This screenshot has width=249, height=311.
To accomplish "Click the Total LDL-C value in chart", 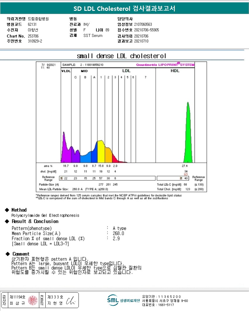I will [x=185, y=184].
